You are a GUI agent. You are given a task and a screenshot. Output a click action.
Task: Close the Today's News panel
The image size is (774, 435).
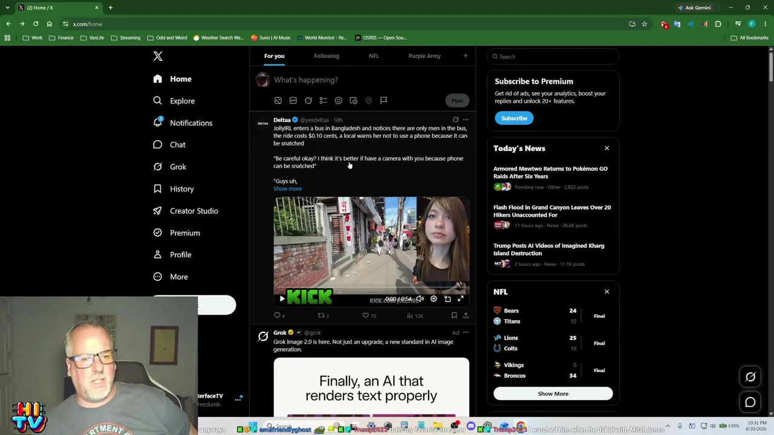(607, 149)
